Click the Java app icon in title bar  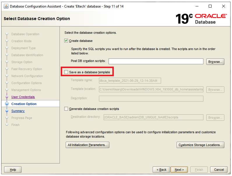(x=6, y=6)
